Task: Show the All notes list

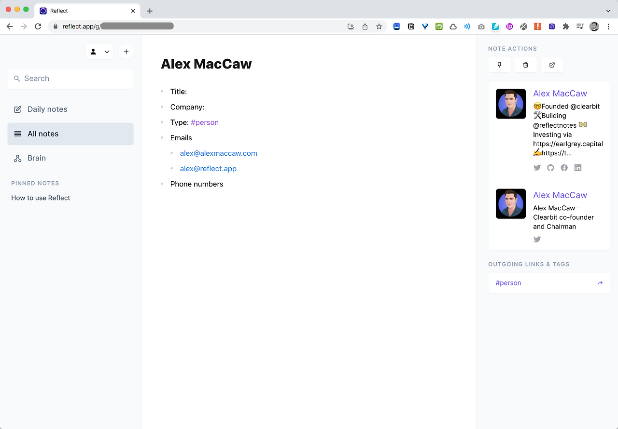Action: pos(70,134)
